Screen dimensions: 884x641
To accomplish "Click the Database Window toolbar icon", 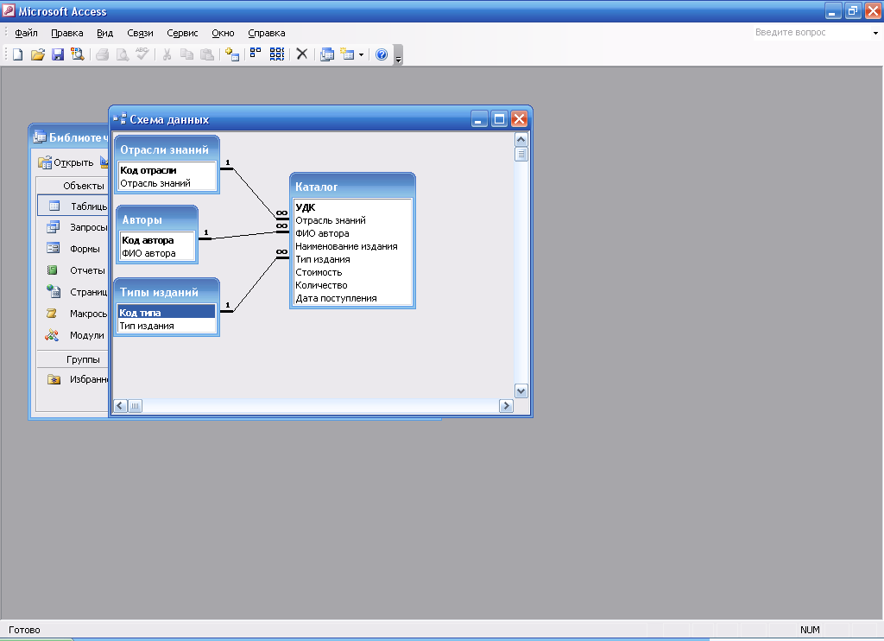I will click(x=327, y=54).
